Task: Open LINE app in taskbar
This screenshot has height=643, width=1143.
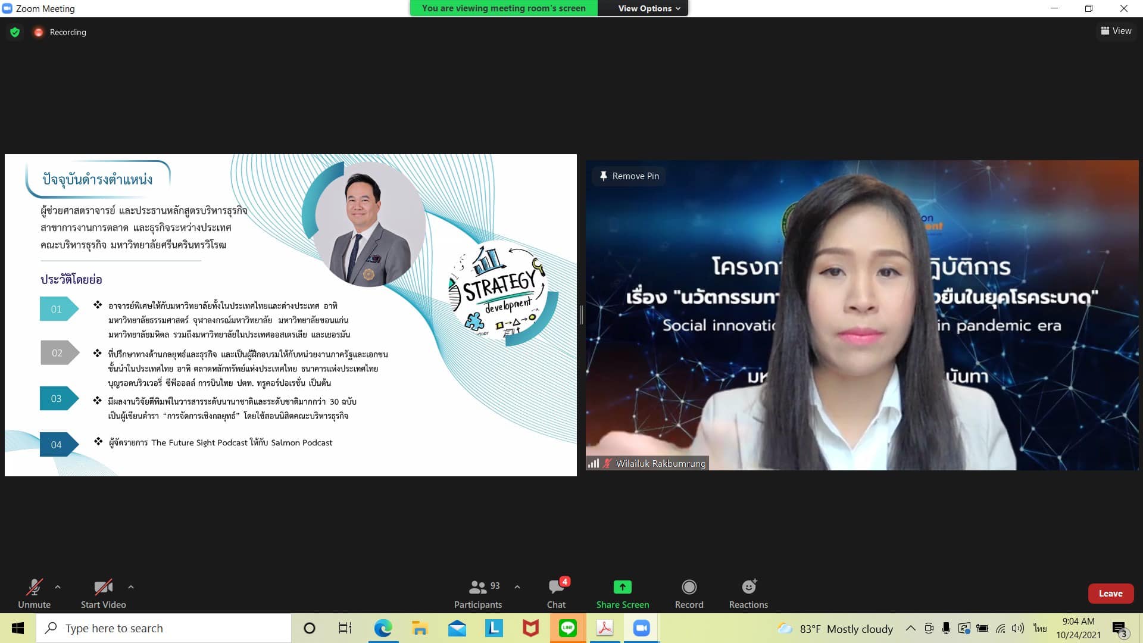Action: [567, 628]
